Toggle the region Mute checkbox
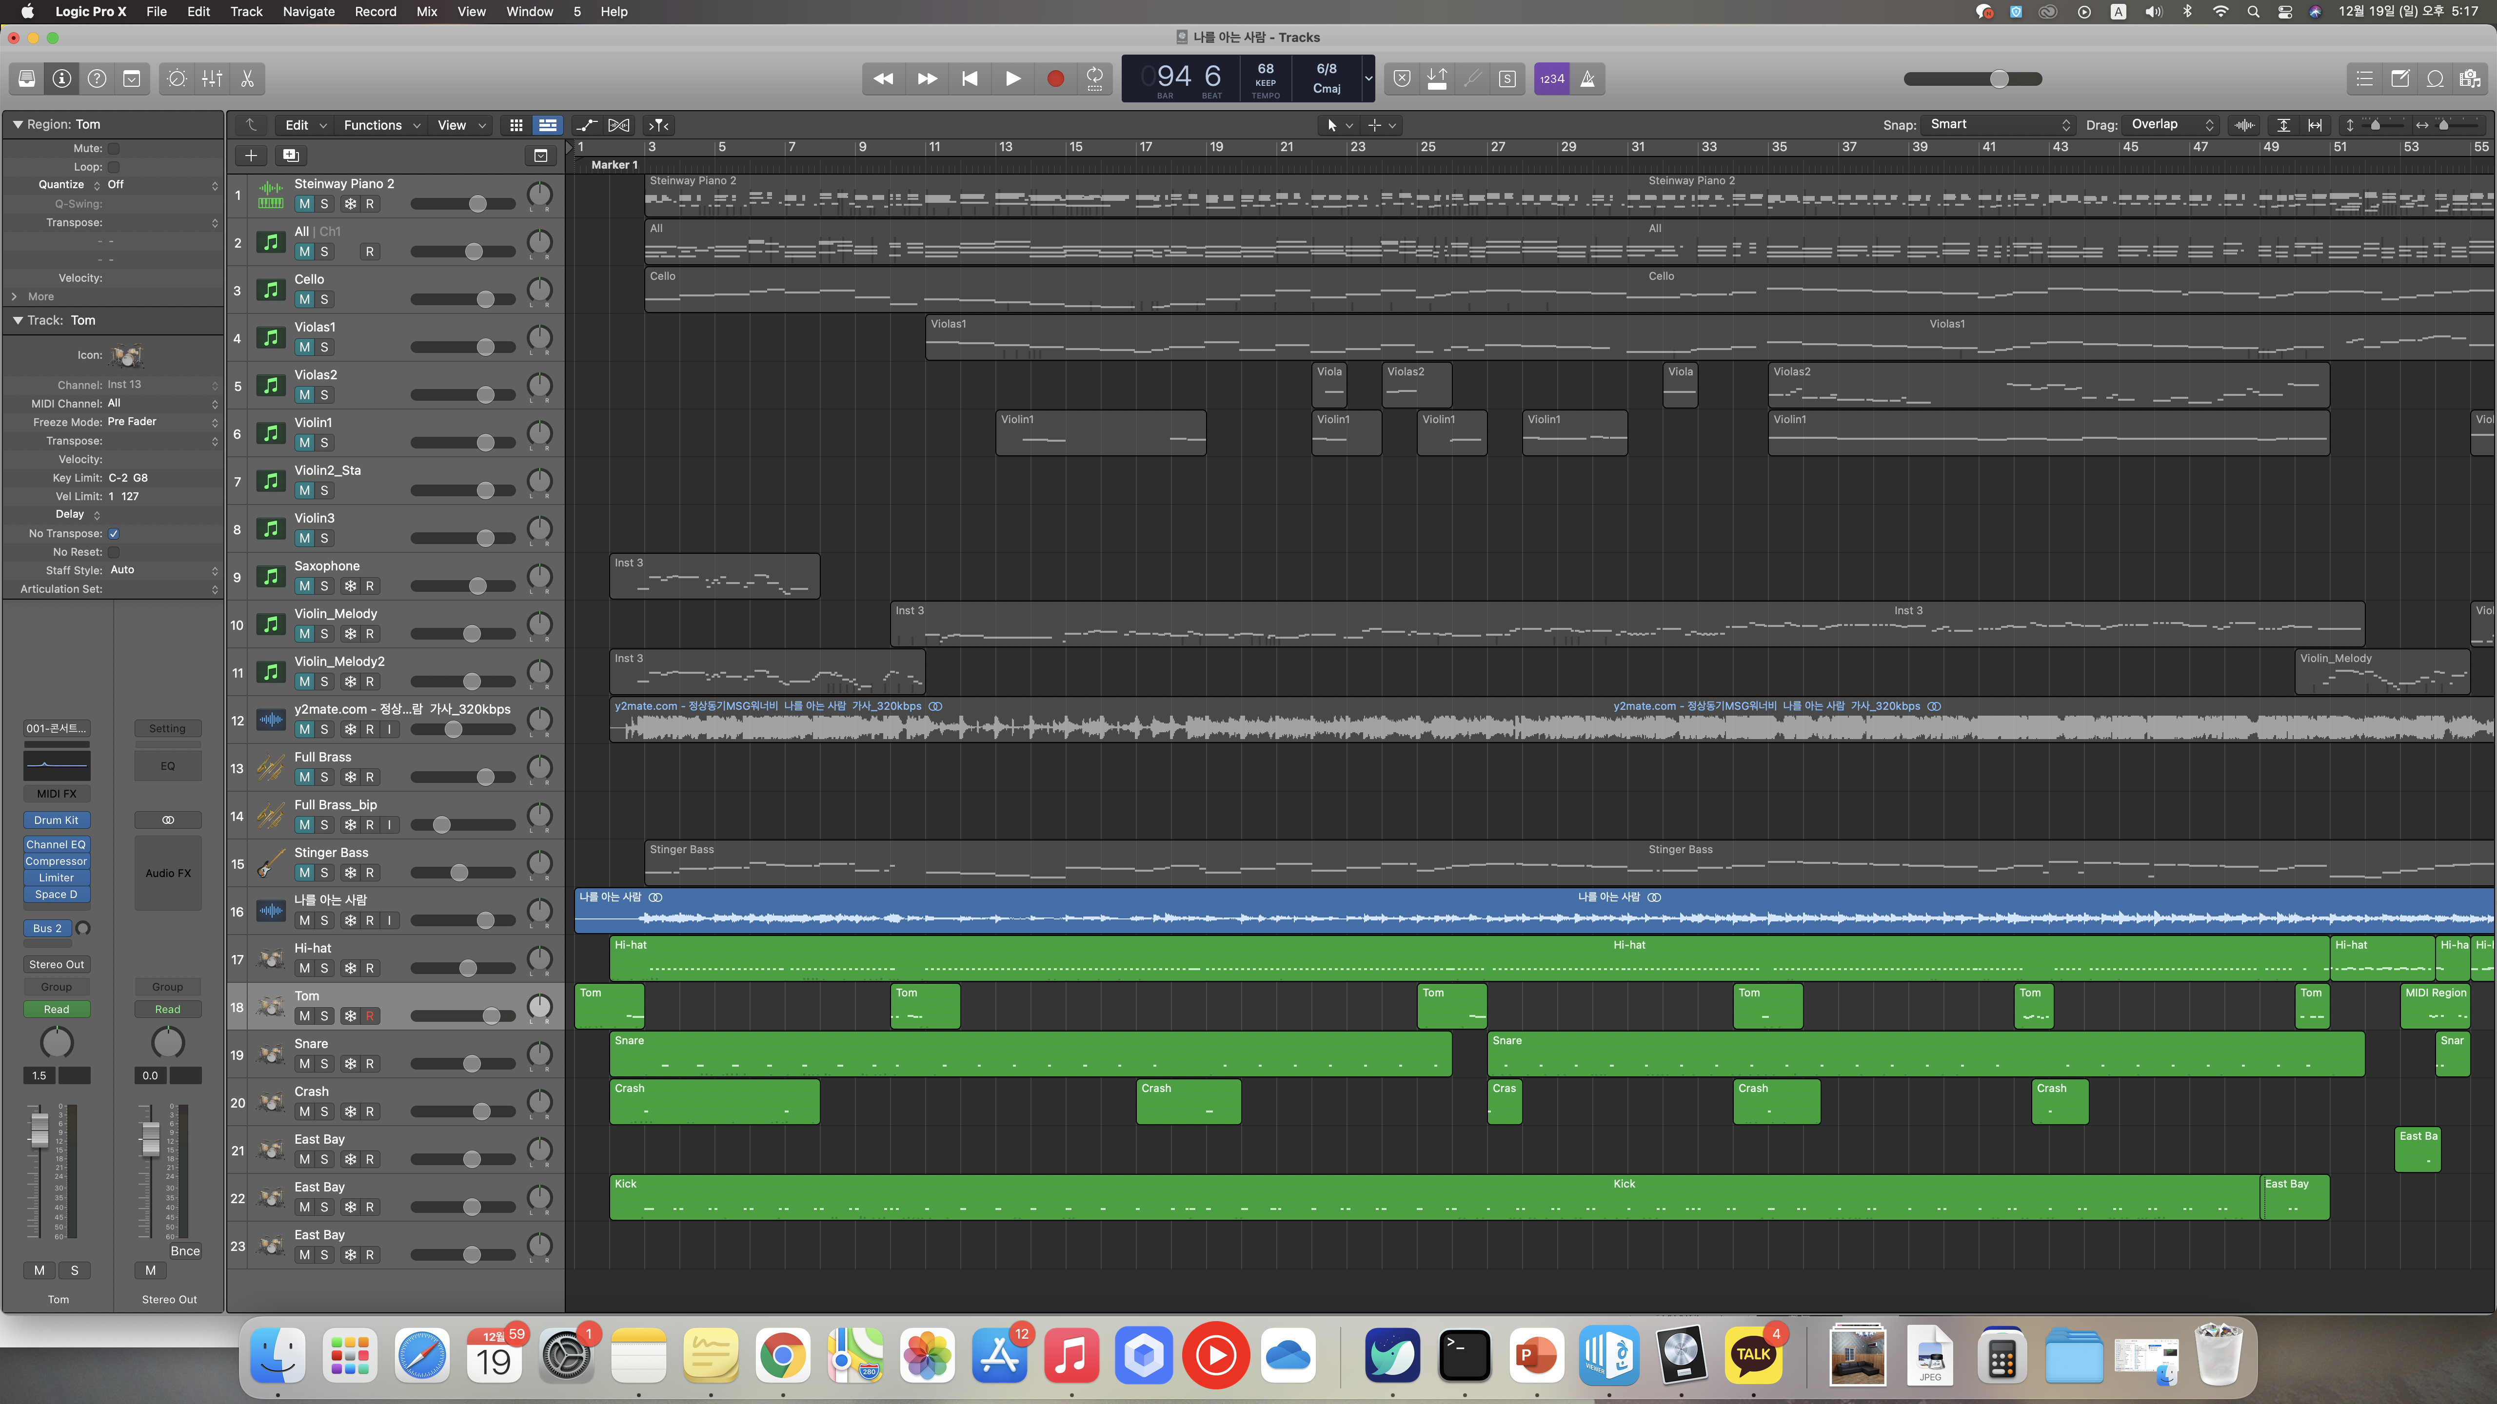 click(114, 148)
